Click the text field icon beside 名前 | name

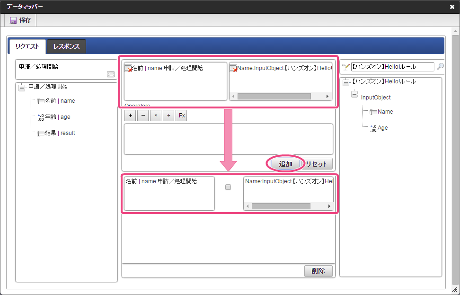point(41,101)
